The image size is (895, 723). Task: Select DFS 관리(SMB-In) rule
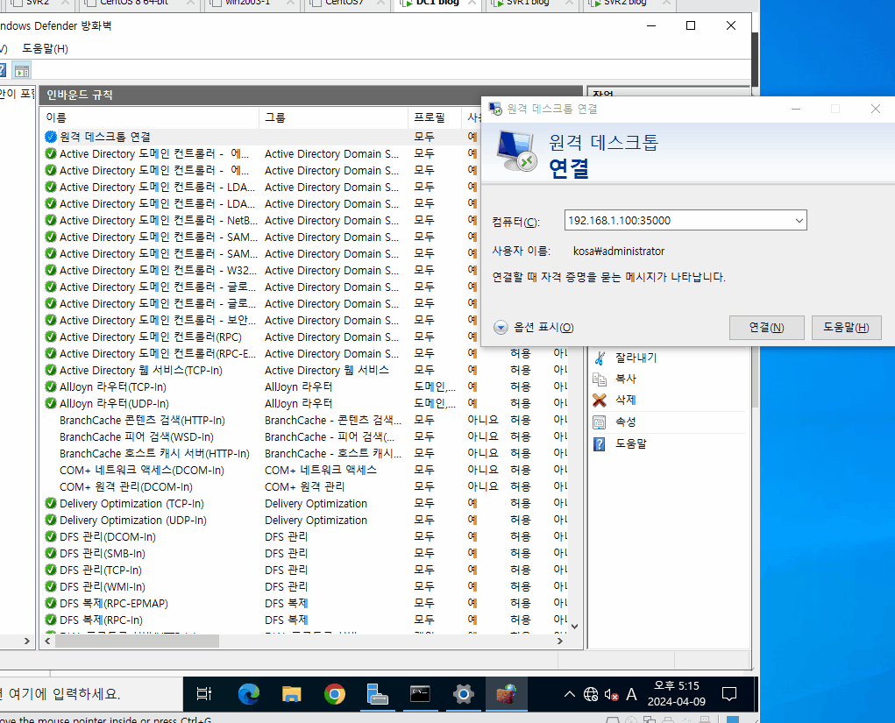(x=103, y=554)
